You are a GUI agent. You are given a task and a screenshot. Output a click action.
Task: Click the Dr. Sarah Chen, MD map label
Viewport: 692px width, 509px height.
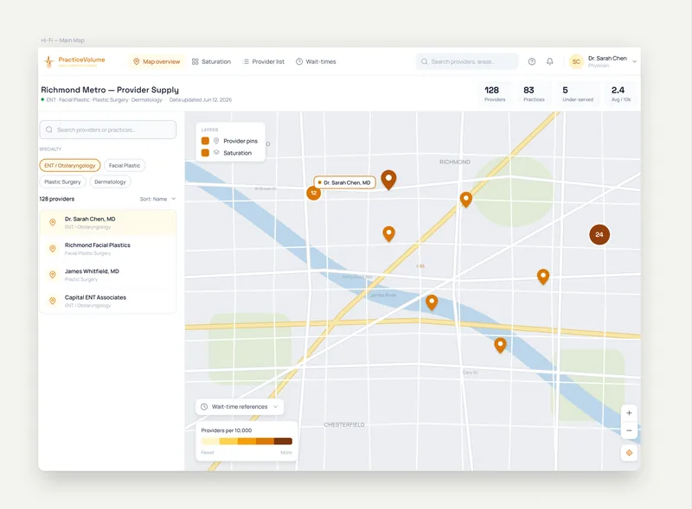click(344, 182)
